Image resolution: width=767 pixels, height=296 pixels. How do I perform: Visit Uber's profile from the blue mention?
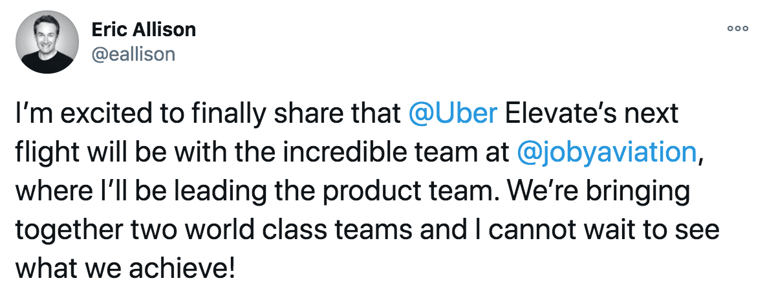coord(453,114)
